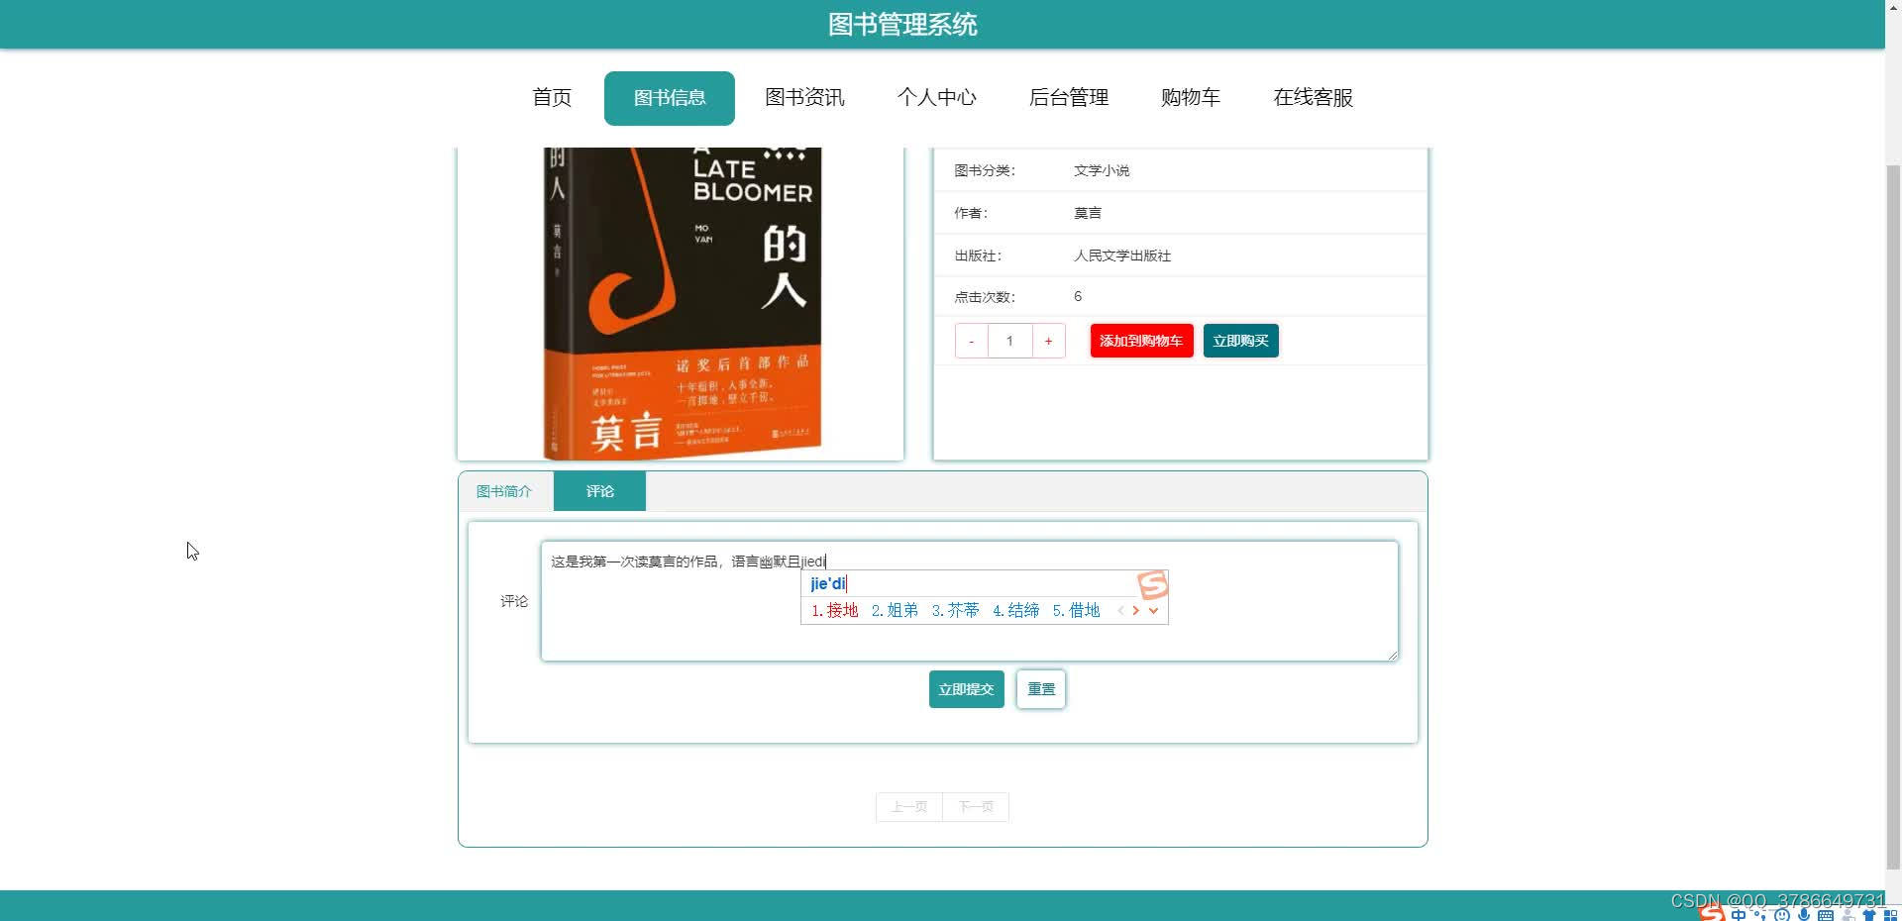Click the Sogou logo in candidate window
Screen dimensions: 1902x921
[x=1152, y=585]
